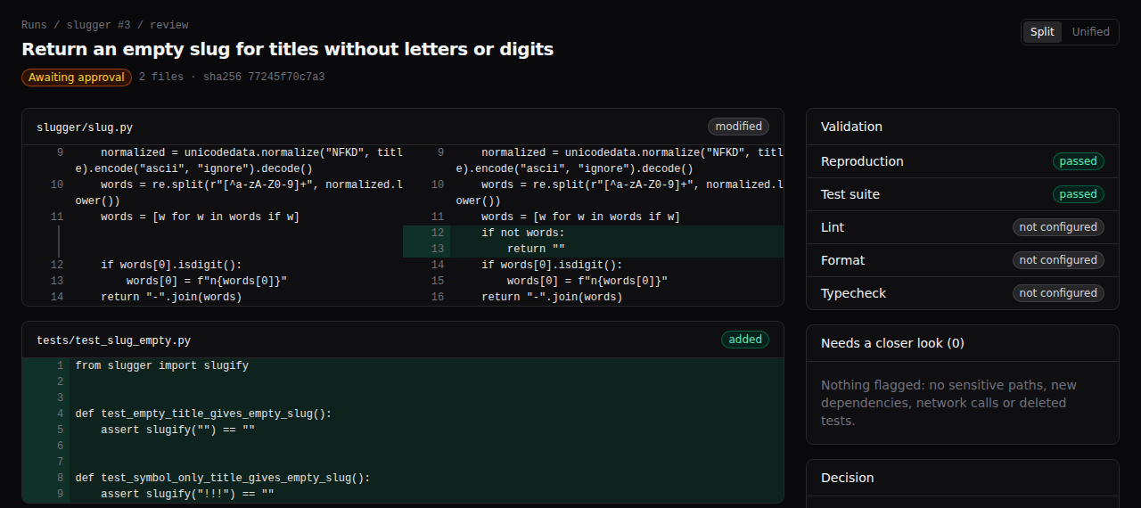Click left-side 'return "-".join(words)' line 14
Image resolution: width=1141 pixels, height=508 pixels.
point(212,297)
